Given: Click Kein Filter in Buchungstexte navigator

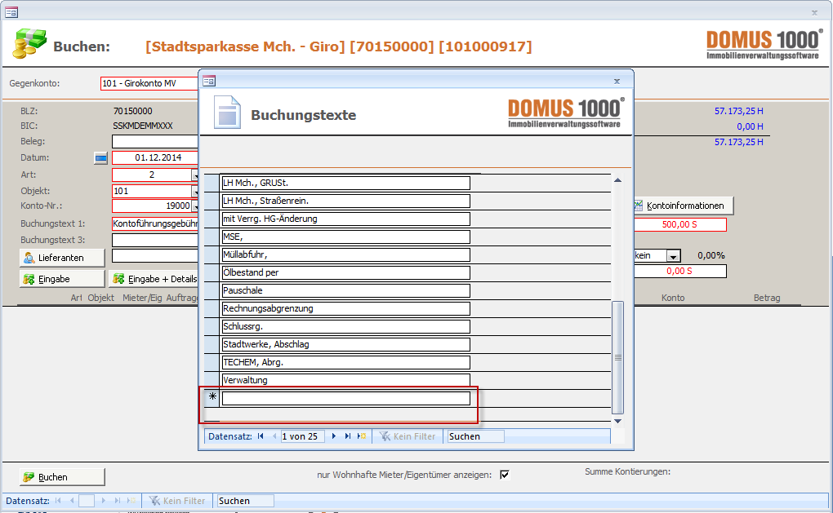Looking at the screenshot, I should point(408,436).
